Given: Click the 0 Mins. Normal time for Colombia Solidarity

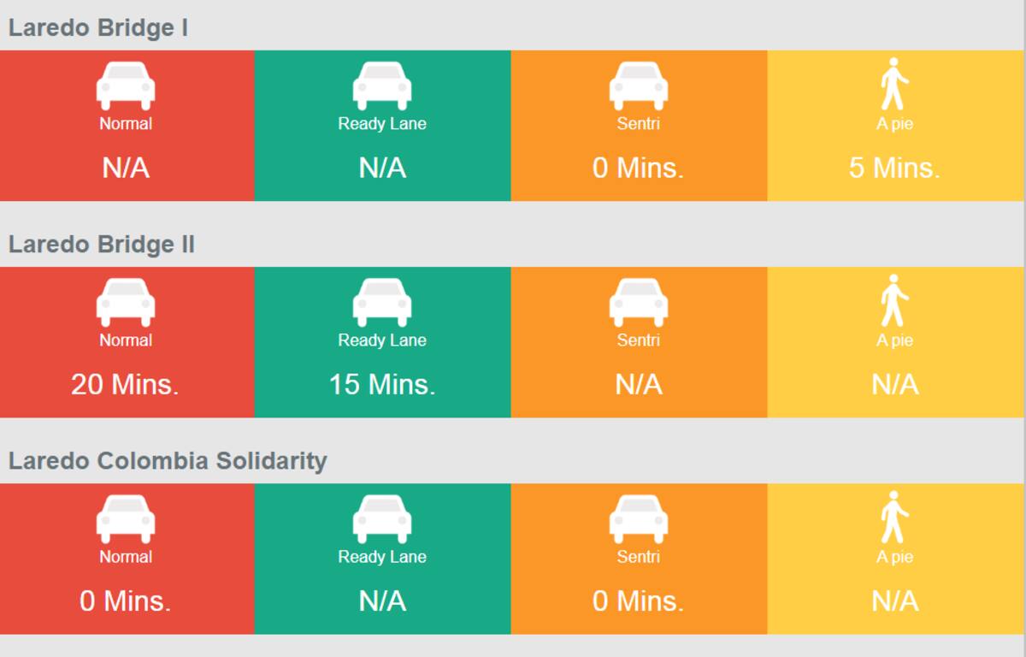Looking at the screenshot, I should (126, 601).
